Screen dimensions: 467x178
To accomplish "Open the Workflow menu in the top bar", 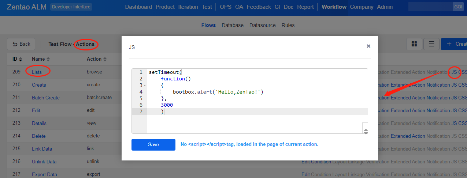I will (x=334, y=7).
